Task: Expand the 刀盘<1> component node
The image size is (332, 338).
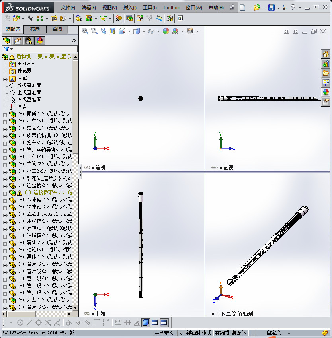Action: pos(5,301)
